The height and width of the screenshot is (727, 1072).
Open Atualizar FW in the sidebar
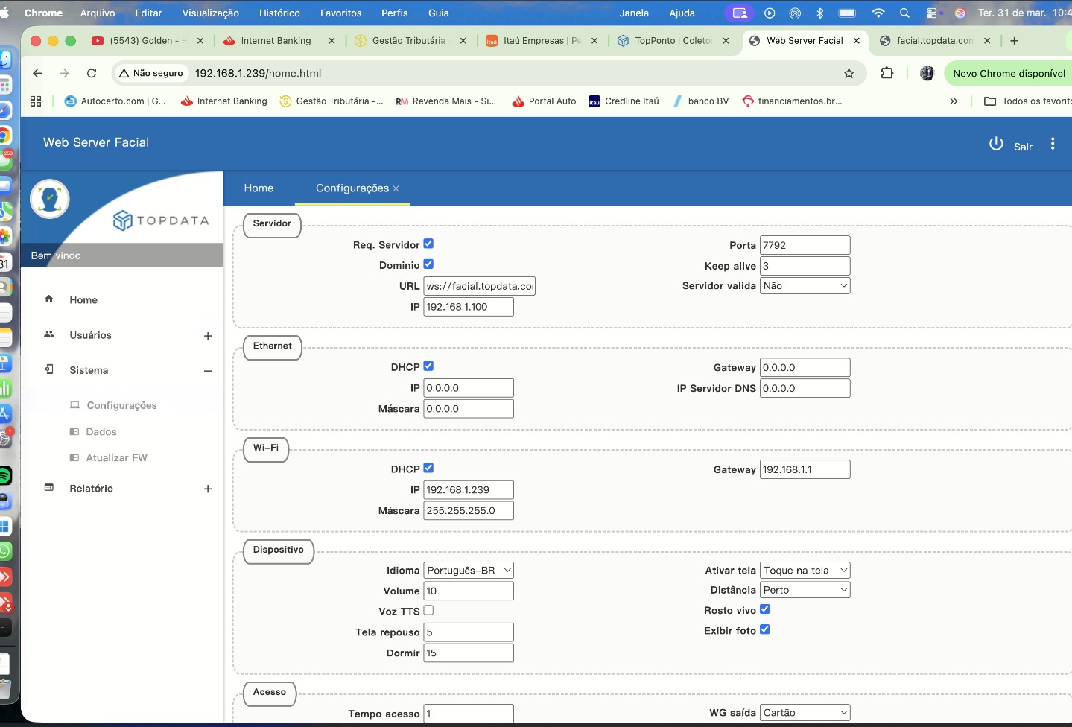(x=116, y=458)
